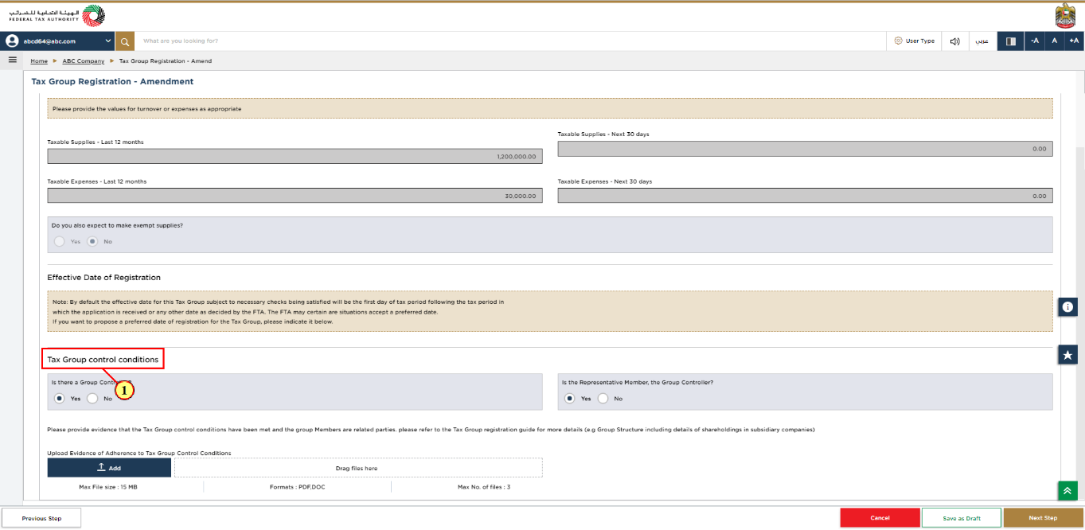This screenshot has height=530, width=1085.
Task: Click the Taxable Expenses Next 30 days field
Action: tap(805, 196)
